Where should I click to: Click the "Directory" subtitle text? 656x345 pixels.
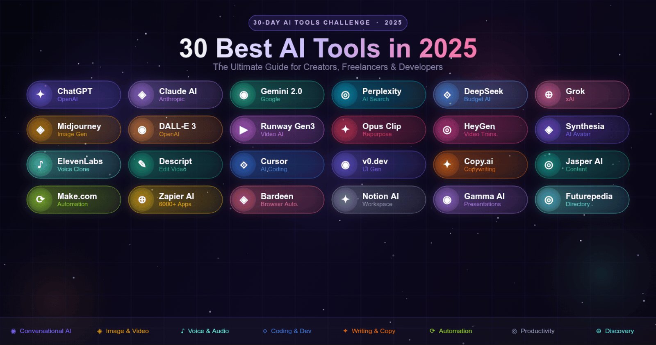pyautogui.click(x=578, y=204)
